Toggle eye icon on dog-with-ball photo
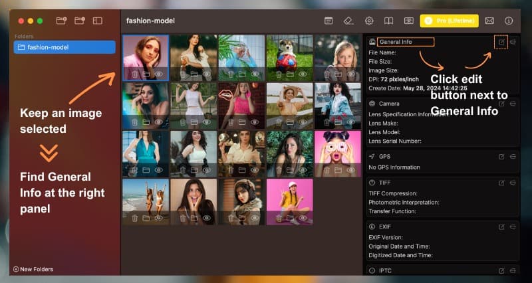532x283 pixels. [x=303, y=74]
